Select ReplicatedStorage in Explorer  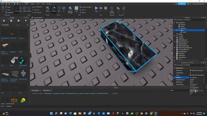[x=184, y=46]
